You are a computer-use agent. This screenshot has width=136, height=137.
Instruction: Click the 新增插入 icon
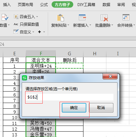tap(82, 17)
